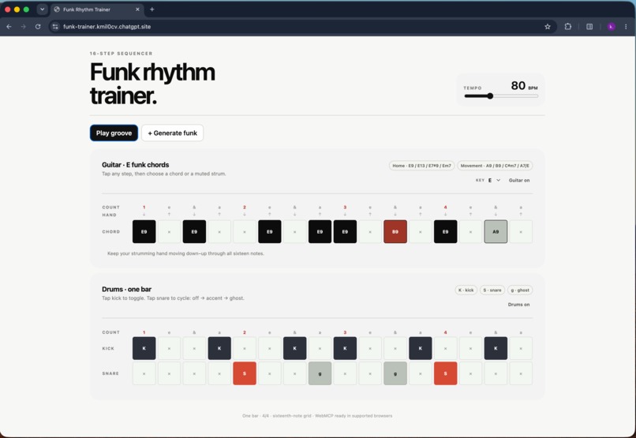Viewport: 636px width, 438px height.
Task: Open the purple profile avatar
Action: [612, 27]
